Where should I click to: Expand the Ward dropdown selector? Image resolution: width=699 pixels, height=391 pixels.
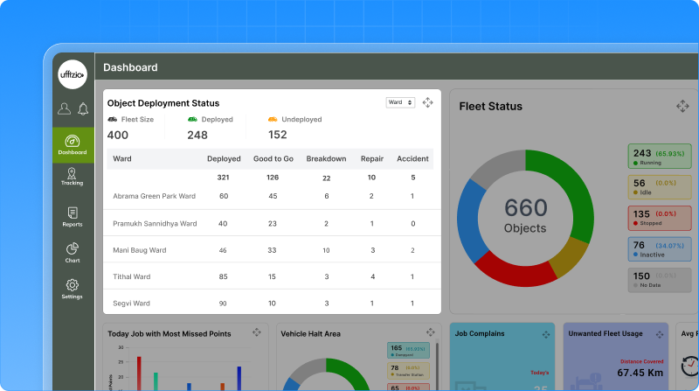pyautogui.click(x=400, y=102)
